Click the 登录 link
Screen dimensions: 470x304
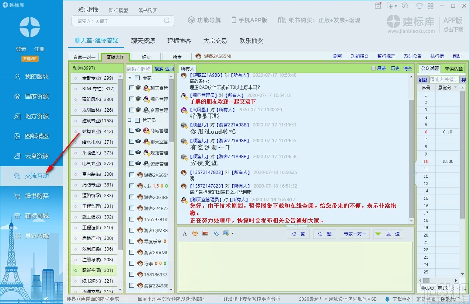(21, 49)
